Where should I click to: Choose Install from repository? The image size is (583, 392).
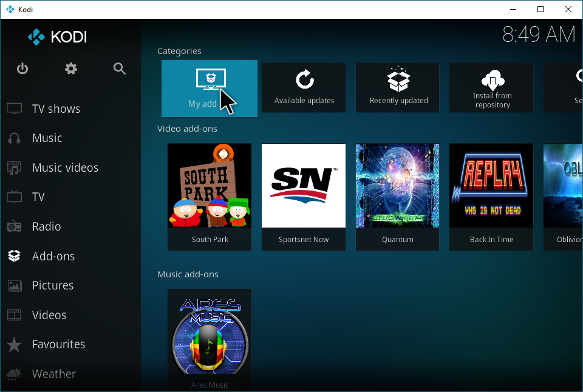click(491, 87)
